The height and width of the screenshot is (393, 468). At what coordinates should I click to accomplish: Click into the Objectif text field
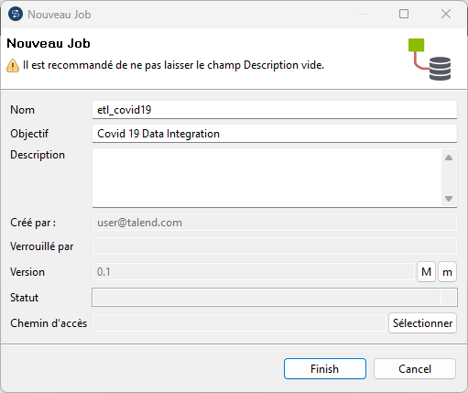click(x=275, y=134)
